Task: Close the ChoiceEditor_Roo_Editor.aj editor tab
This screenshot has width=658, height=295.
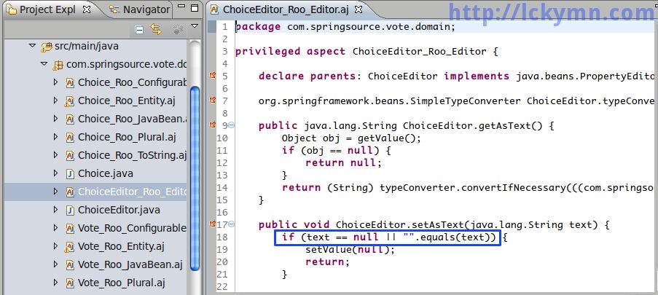Action: tap(359, 9)
